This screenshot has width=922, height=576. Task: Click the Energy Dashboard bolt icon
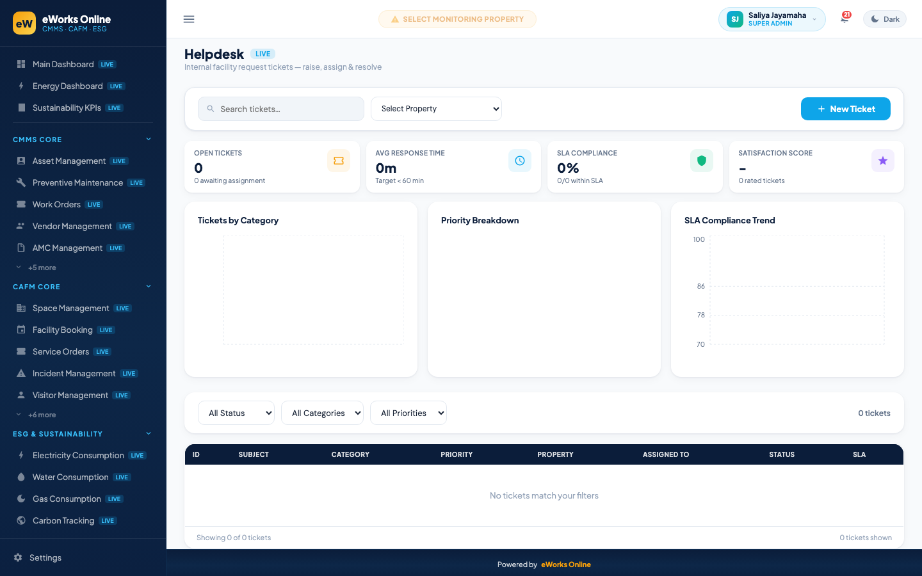pos(21,86)
